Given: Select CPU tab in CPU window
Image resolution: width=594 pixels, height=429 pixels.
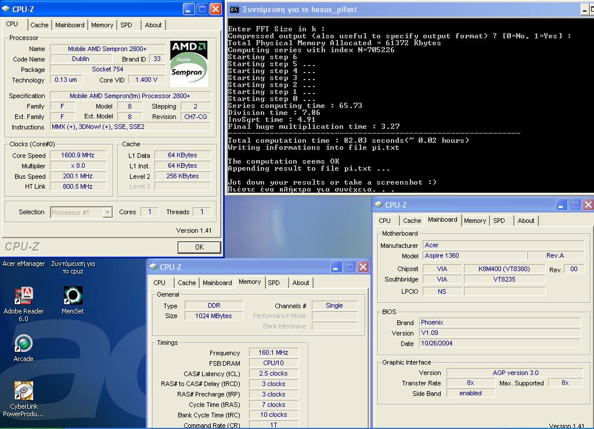Looking at the screenshot, I should pos(12,24).
